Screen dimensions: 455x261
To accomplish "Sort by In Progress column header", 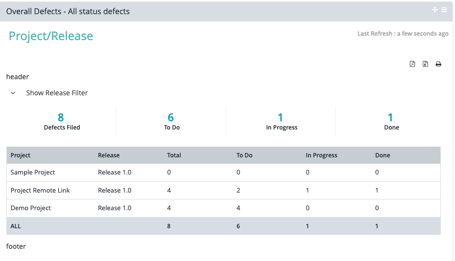I will (322, 155).
